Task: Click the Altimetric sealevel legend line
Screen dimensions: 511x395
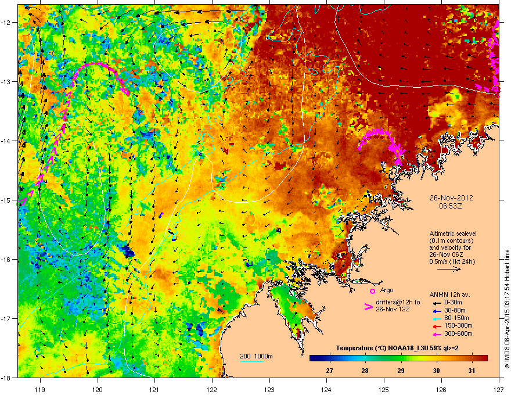Action: coord(453,234)
